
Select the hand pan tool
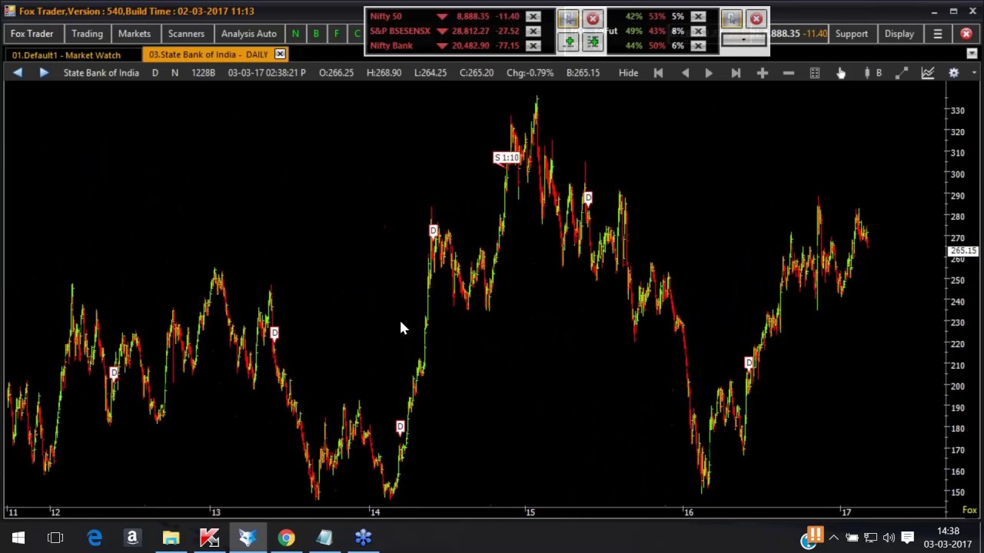tap(841, 73)
